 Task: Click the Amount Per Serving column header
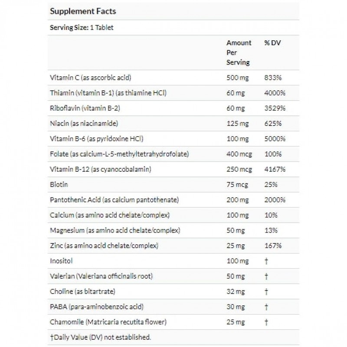(x=239, y=52)
